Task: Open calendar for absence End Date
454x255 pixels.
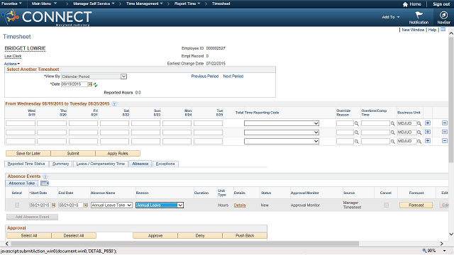Action: [x=86, y=205]
